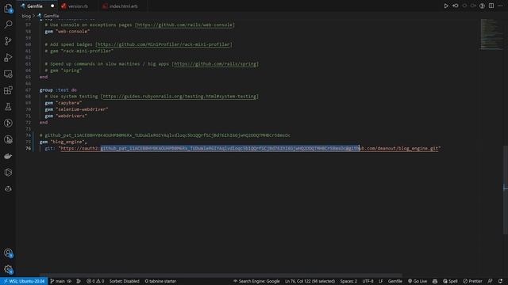Click the gem "selenium-webdriver" line
The height and width of the screenshot is (285, 508).
[76, 109]
